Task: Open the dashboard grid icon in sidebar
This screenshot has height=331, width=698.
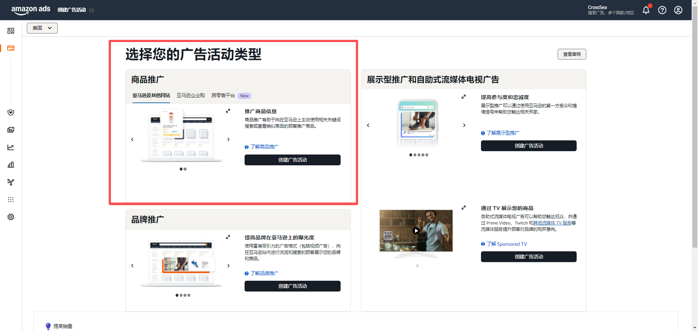Action: pyautogui.click(x=11, y=31)
